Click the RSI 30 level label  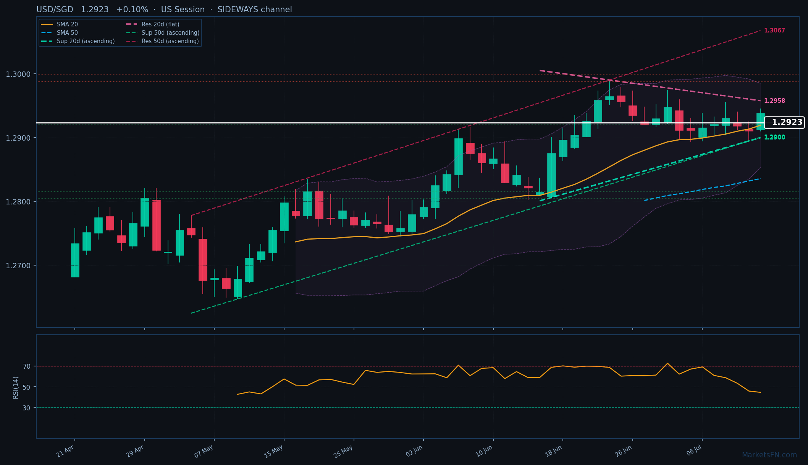27,408
